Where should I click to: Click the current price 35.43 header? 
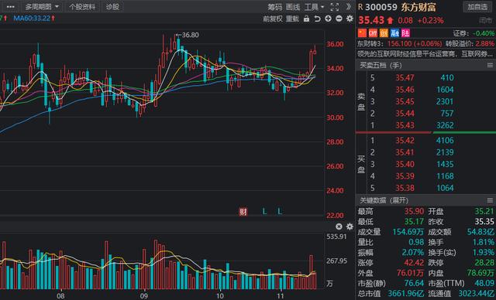point(371,21)
